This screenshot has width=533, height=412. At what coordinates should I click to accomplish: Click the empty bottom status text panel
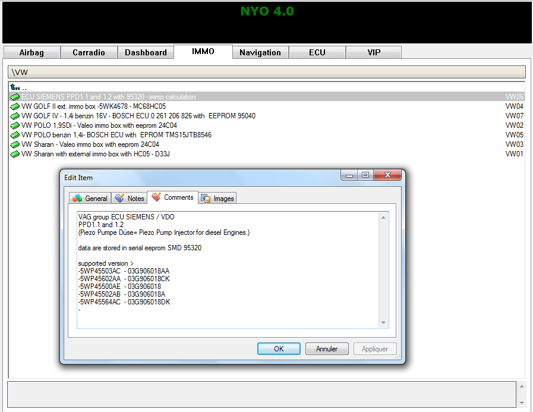261,394
